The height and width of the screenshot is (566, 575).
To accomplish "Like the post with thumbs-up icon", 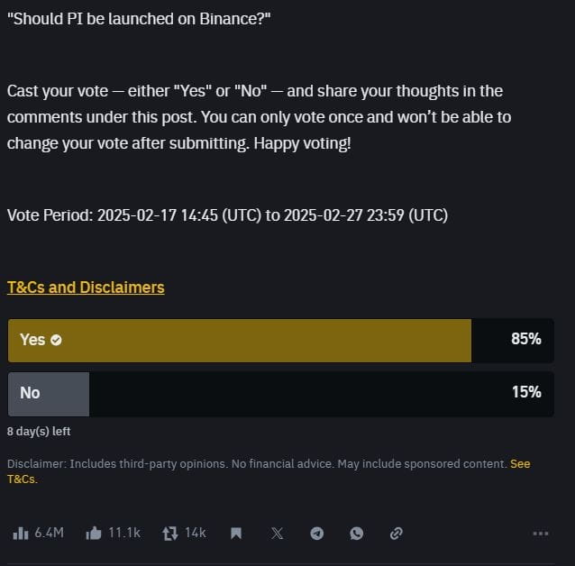I will 94,534.
